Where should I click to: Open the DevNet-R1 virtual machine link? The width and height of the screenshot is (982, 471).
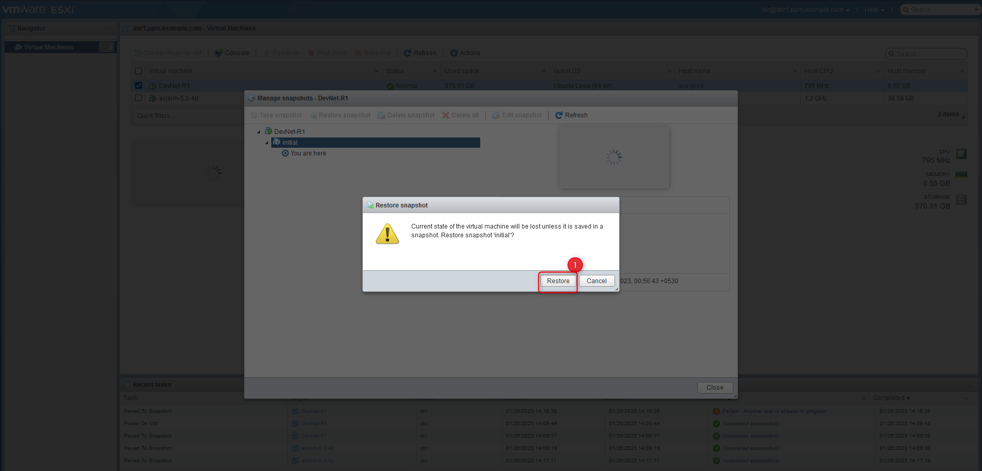(x=174, y=86)
